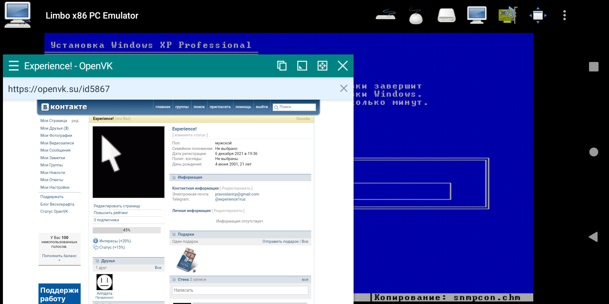Image resolution: width=609 pixels, height=304 pixels.
Task: Click the Интересы (+20%) info icon
Action: 95,241
